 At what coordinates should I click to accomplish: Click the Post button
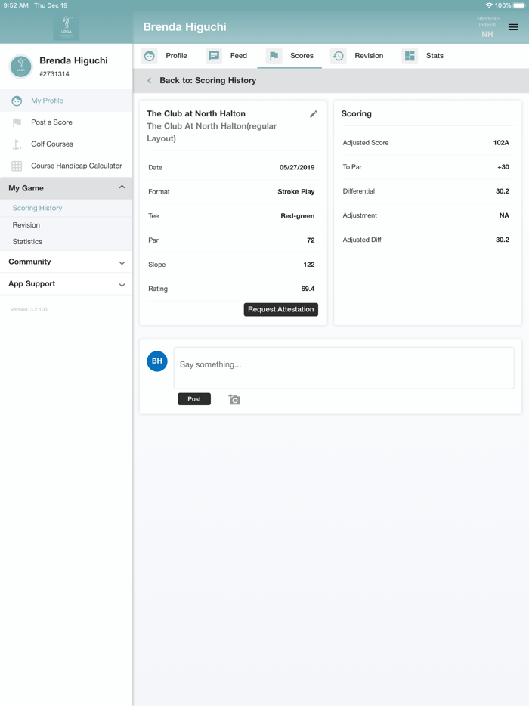[194, 399]
